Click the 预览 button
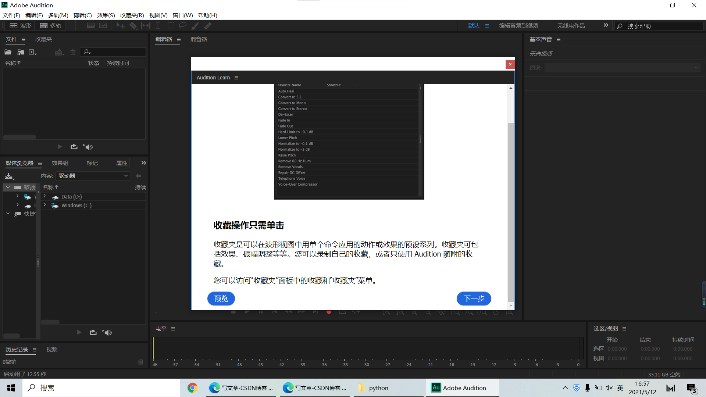 tap(221, 298)
